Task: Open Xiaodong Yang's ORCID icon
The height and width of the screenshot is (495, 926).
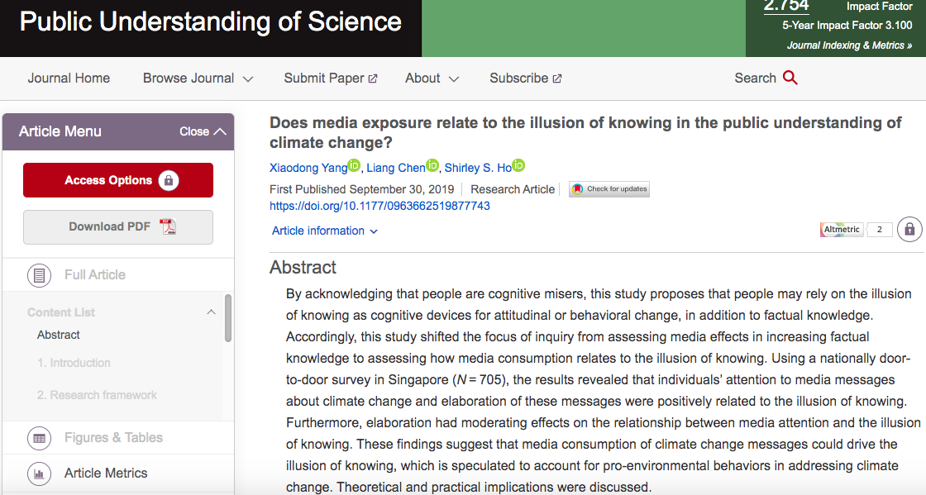Action: pos(354,166)
